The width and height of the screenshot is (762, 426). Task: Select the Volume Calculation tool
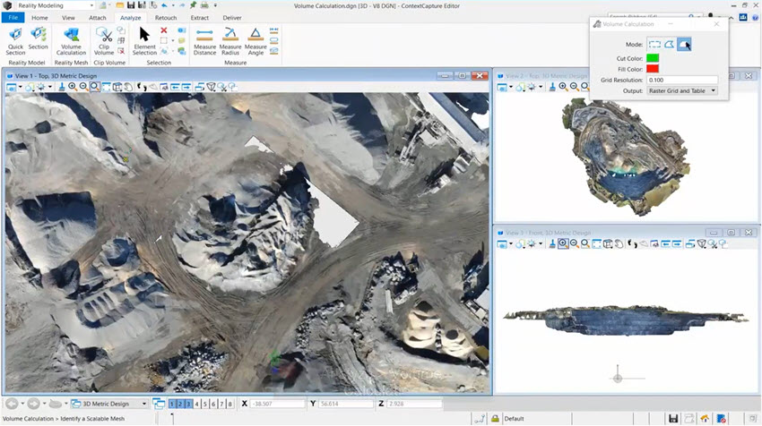pyautogui.click(x=71, y=40)
